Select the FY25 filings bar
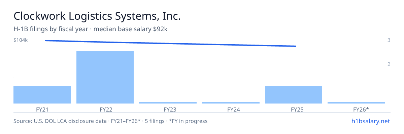 pos(294,95)
